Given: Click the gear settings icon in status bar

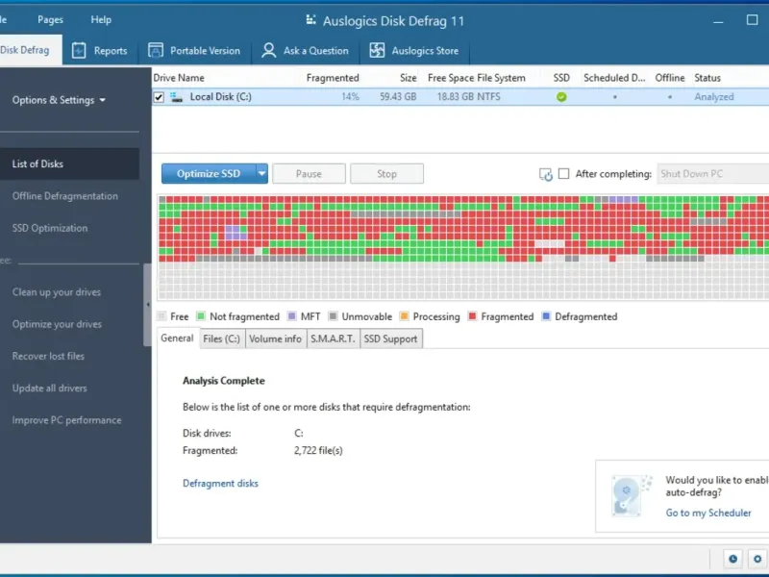Looking at the screenshot, I should click(757, 559).
